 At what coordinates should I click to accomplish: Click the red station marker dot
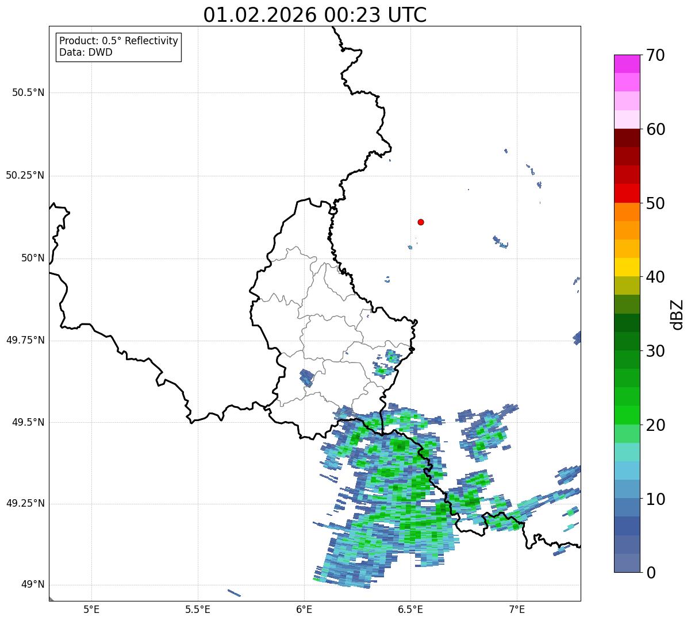point(421,222)
